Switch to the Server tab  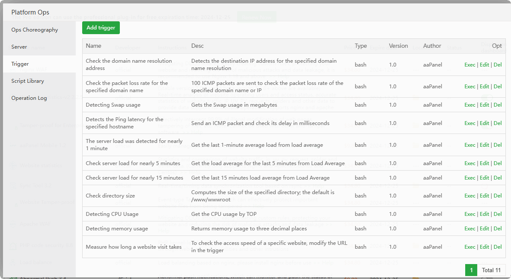pos(19,47)
